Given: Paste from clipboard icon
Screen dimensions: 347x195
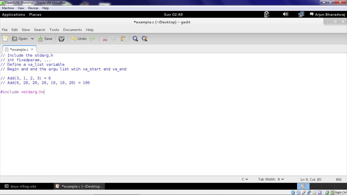Looking at the screenshot, I should click(123, 39).
